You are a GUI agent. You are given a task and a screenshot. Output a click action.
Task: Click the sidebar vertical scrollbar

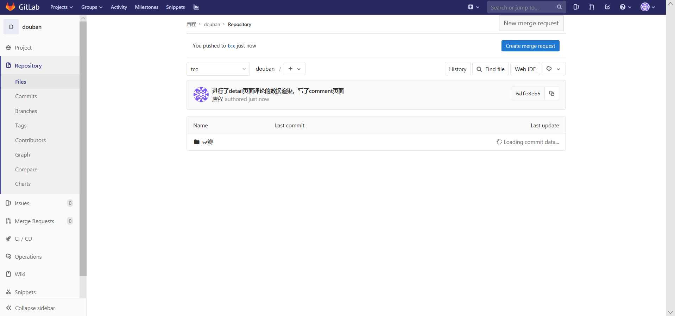tap(83, 148)
